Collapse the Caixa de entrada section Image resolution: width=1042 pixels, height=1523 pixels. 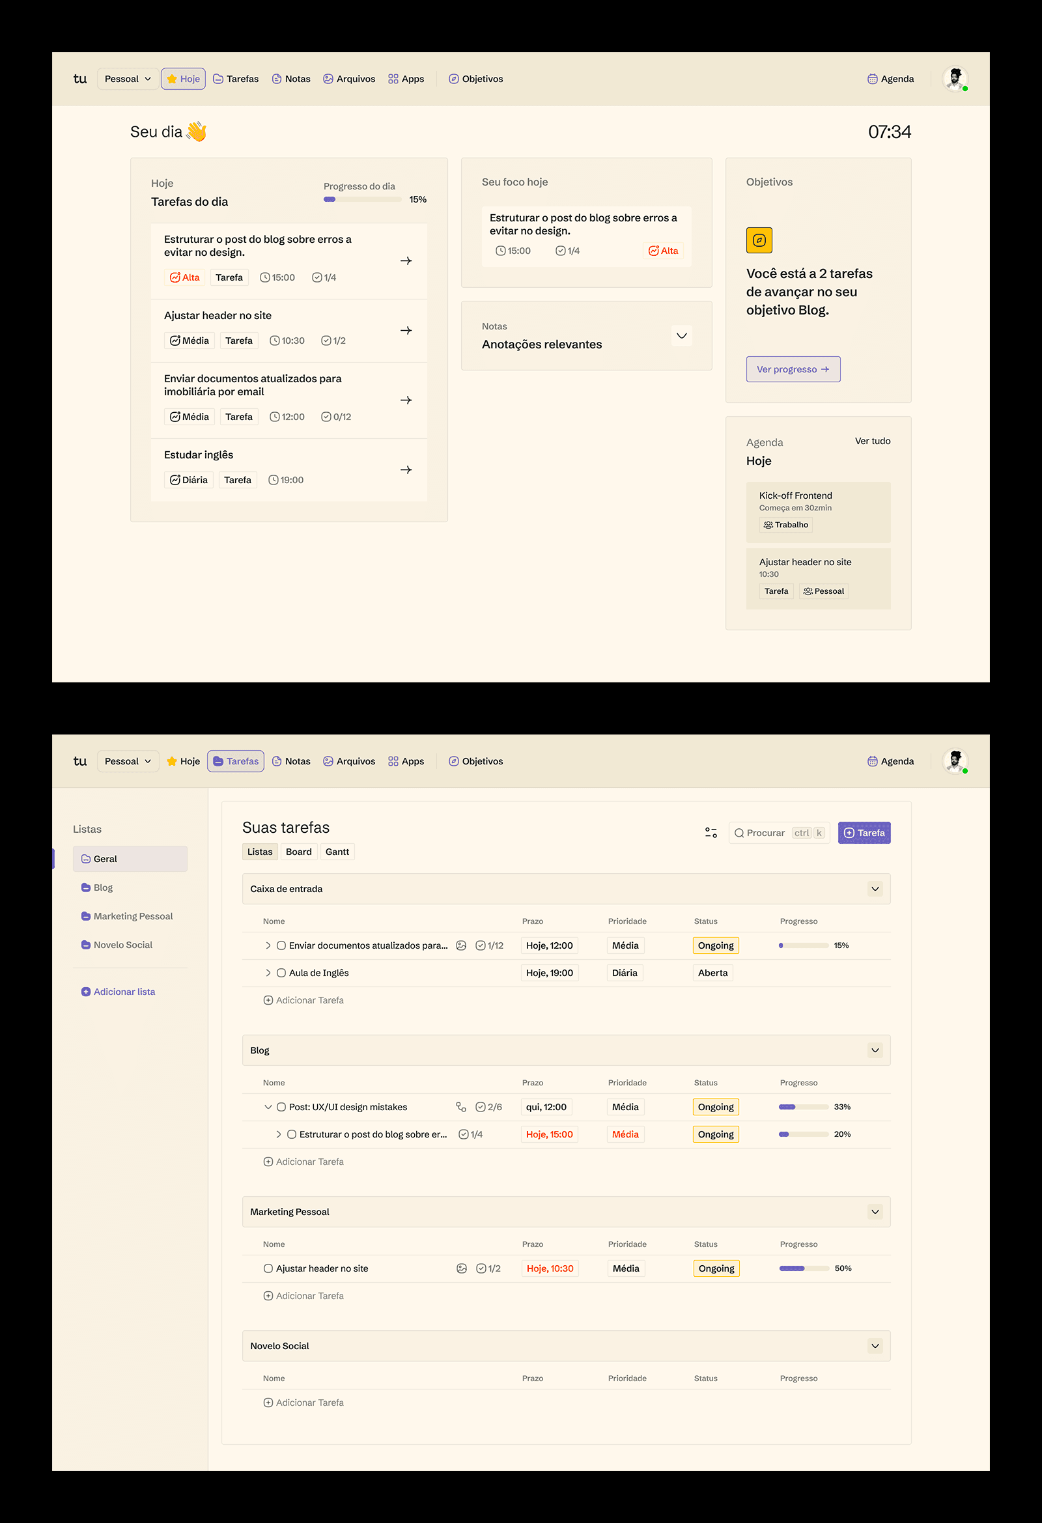875,889
